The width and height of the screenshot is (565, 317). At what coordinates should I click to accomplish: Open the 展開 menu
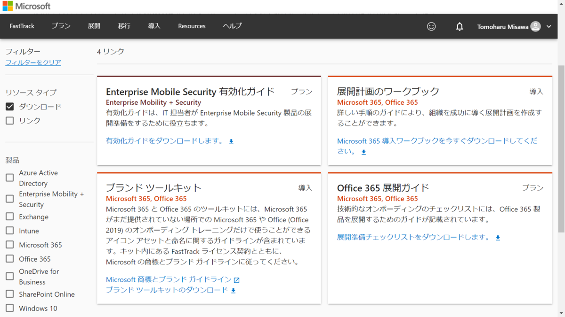point(94,26)
